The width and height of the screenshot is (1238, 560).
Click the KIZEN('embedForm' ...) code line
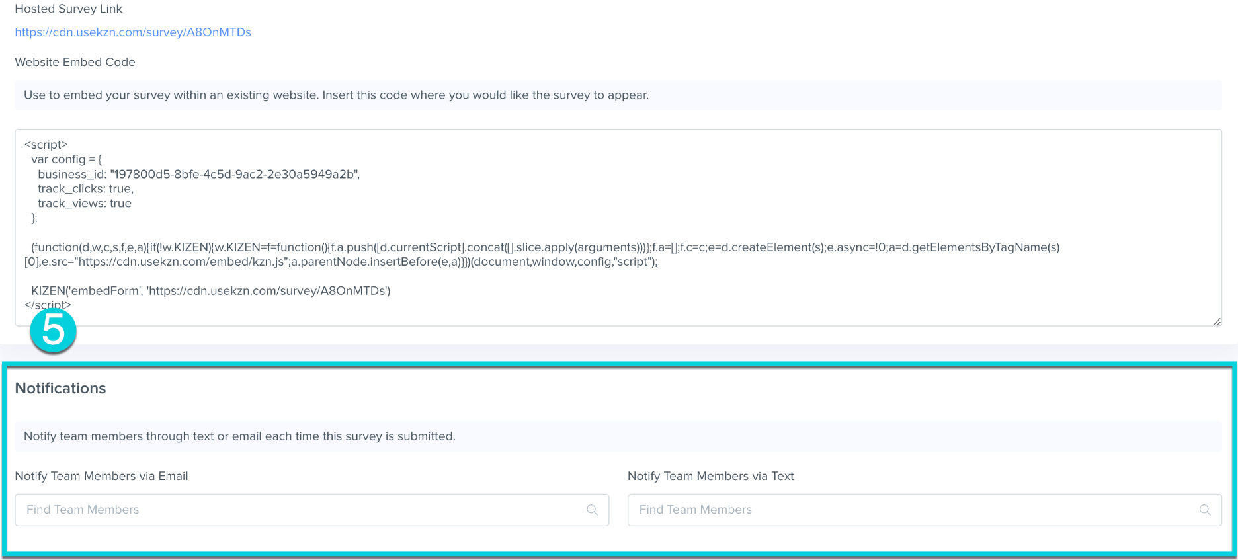click(211, 291)
